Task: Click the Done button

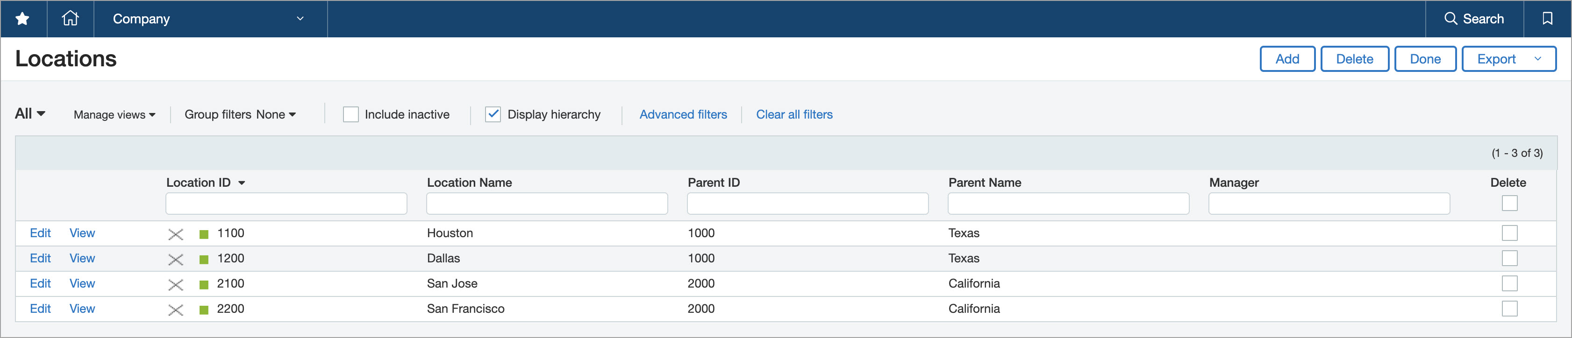Action: [1425, 58]
